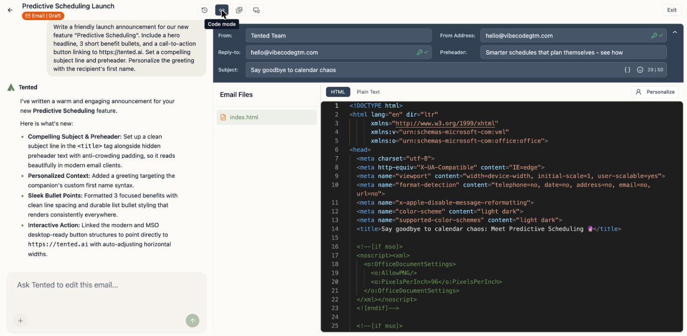
Task: Click line number 14 in the editor gutter
Action: (x=335, y=229)
